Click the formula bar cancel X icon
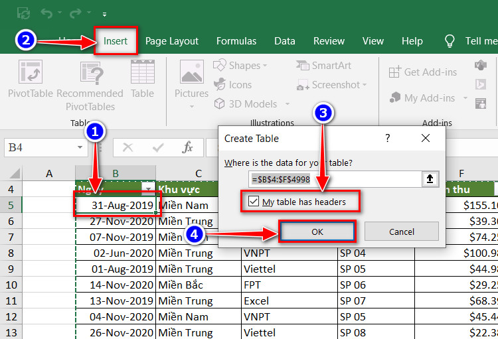This screenshot has width=498, height=339. tap(127, 147)
